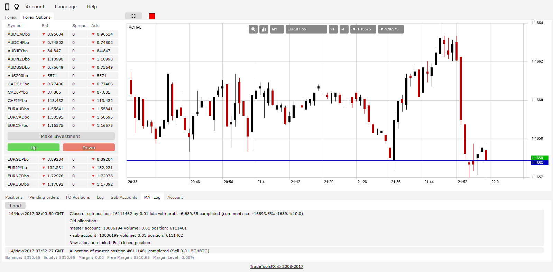Open the Account menu in top bar
The width and height of the screenshot is (553, 272).
35,7
